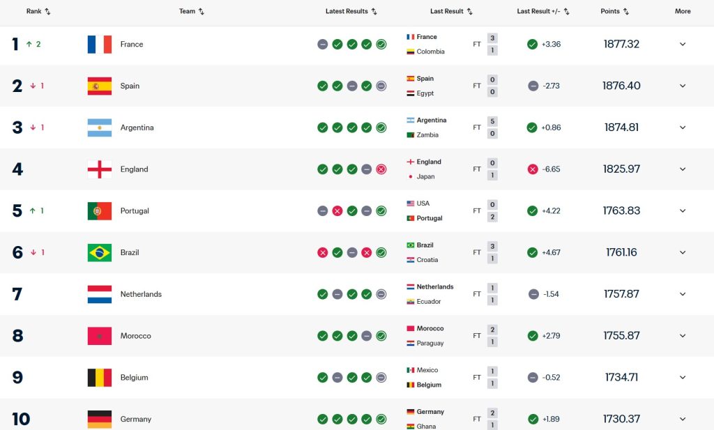Click the draw icon in Netherlands' latest results
This screenshot has width=714, height=430.
tap(337, 294)
